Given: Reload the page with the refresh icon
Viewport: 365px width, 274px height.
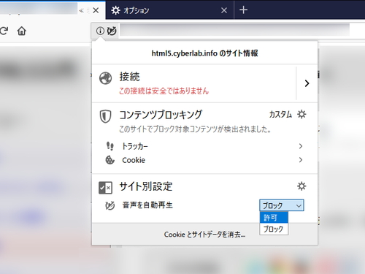Looking at the screenshot, I should (4, 31).
